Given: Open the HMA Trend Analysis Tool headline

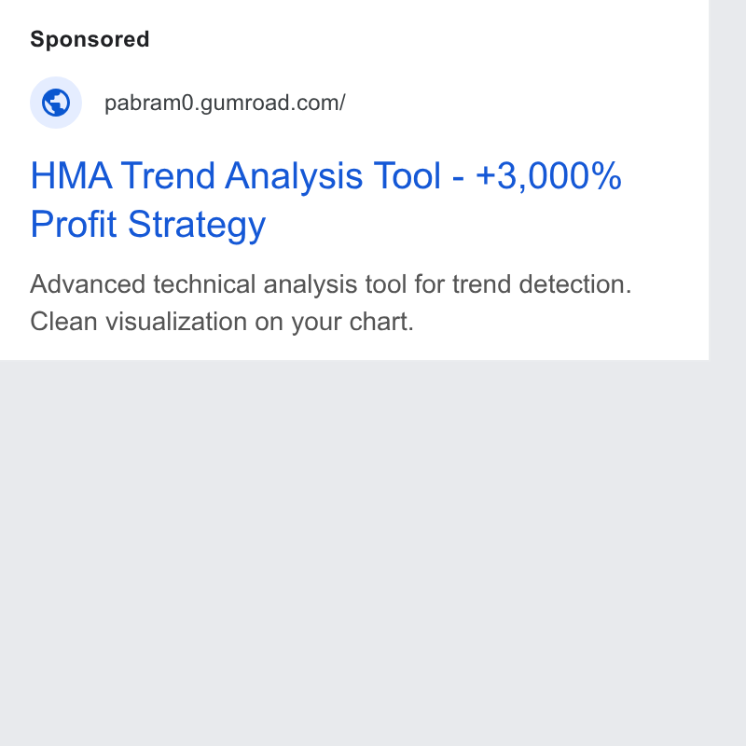Looking at the screenshot, I should (x=325, y=200).
